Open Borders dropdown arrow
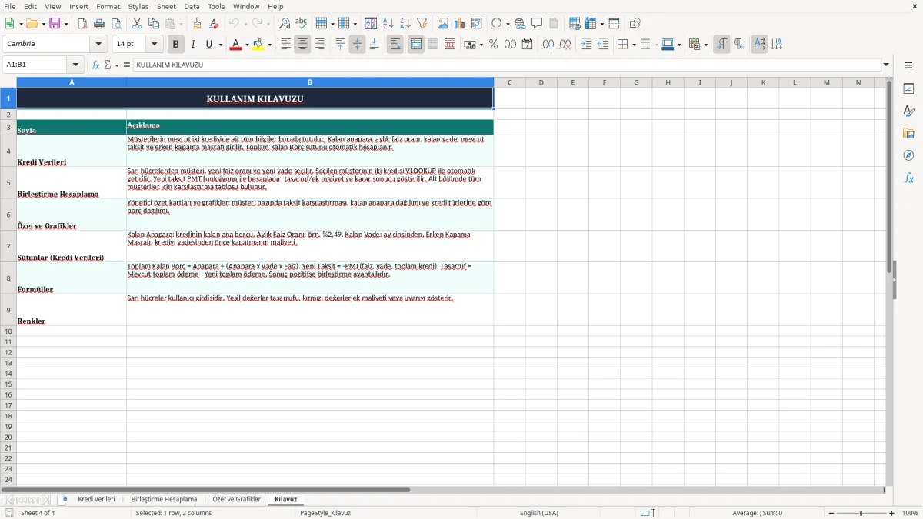923x519 pixels. pos(634,45)
